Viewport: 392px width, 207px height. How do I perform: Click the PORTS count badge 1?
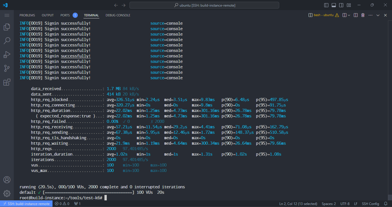75,15
